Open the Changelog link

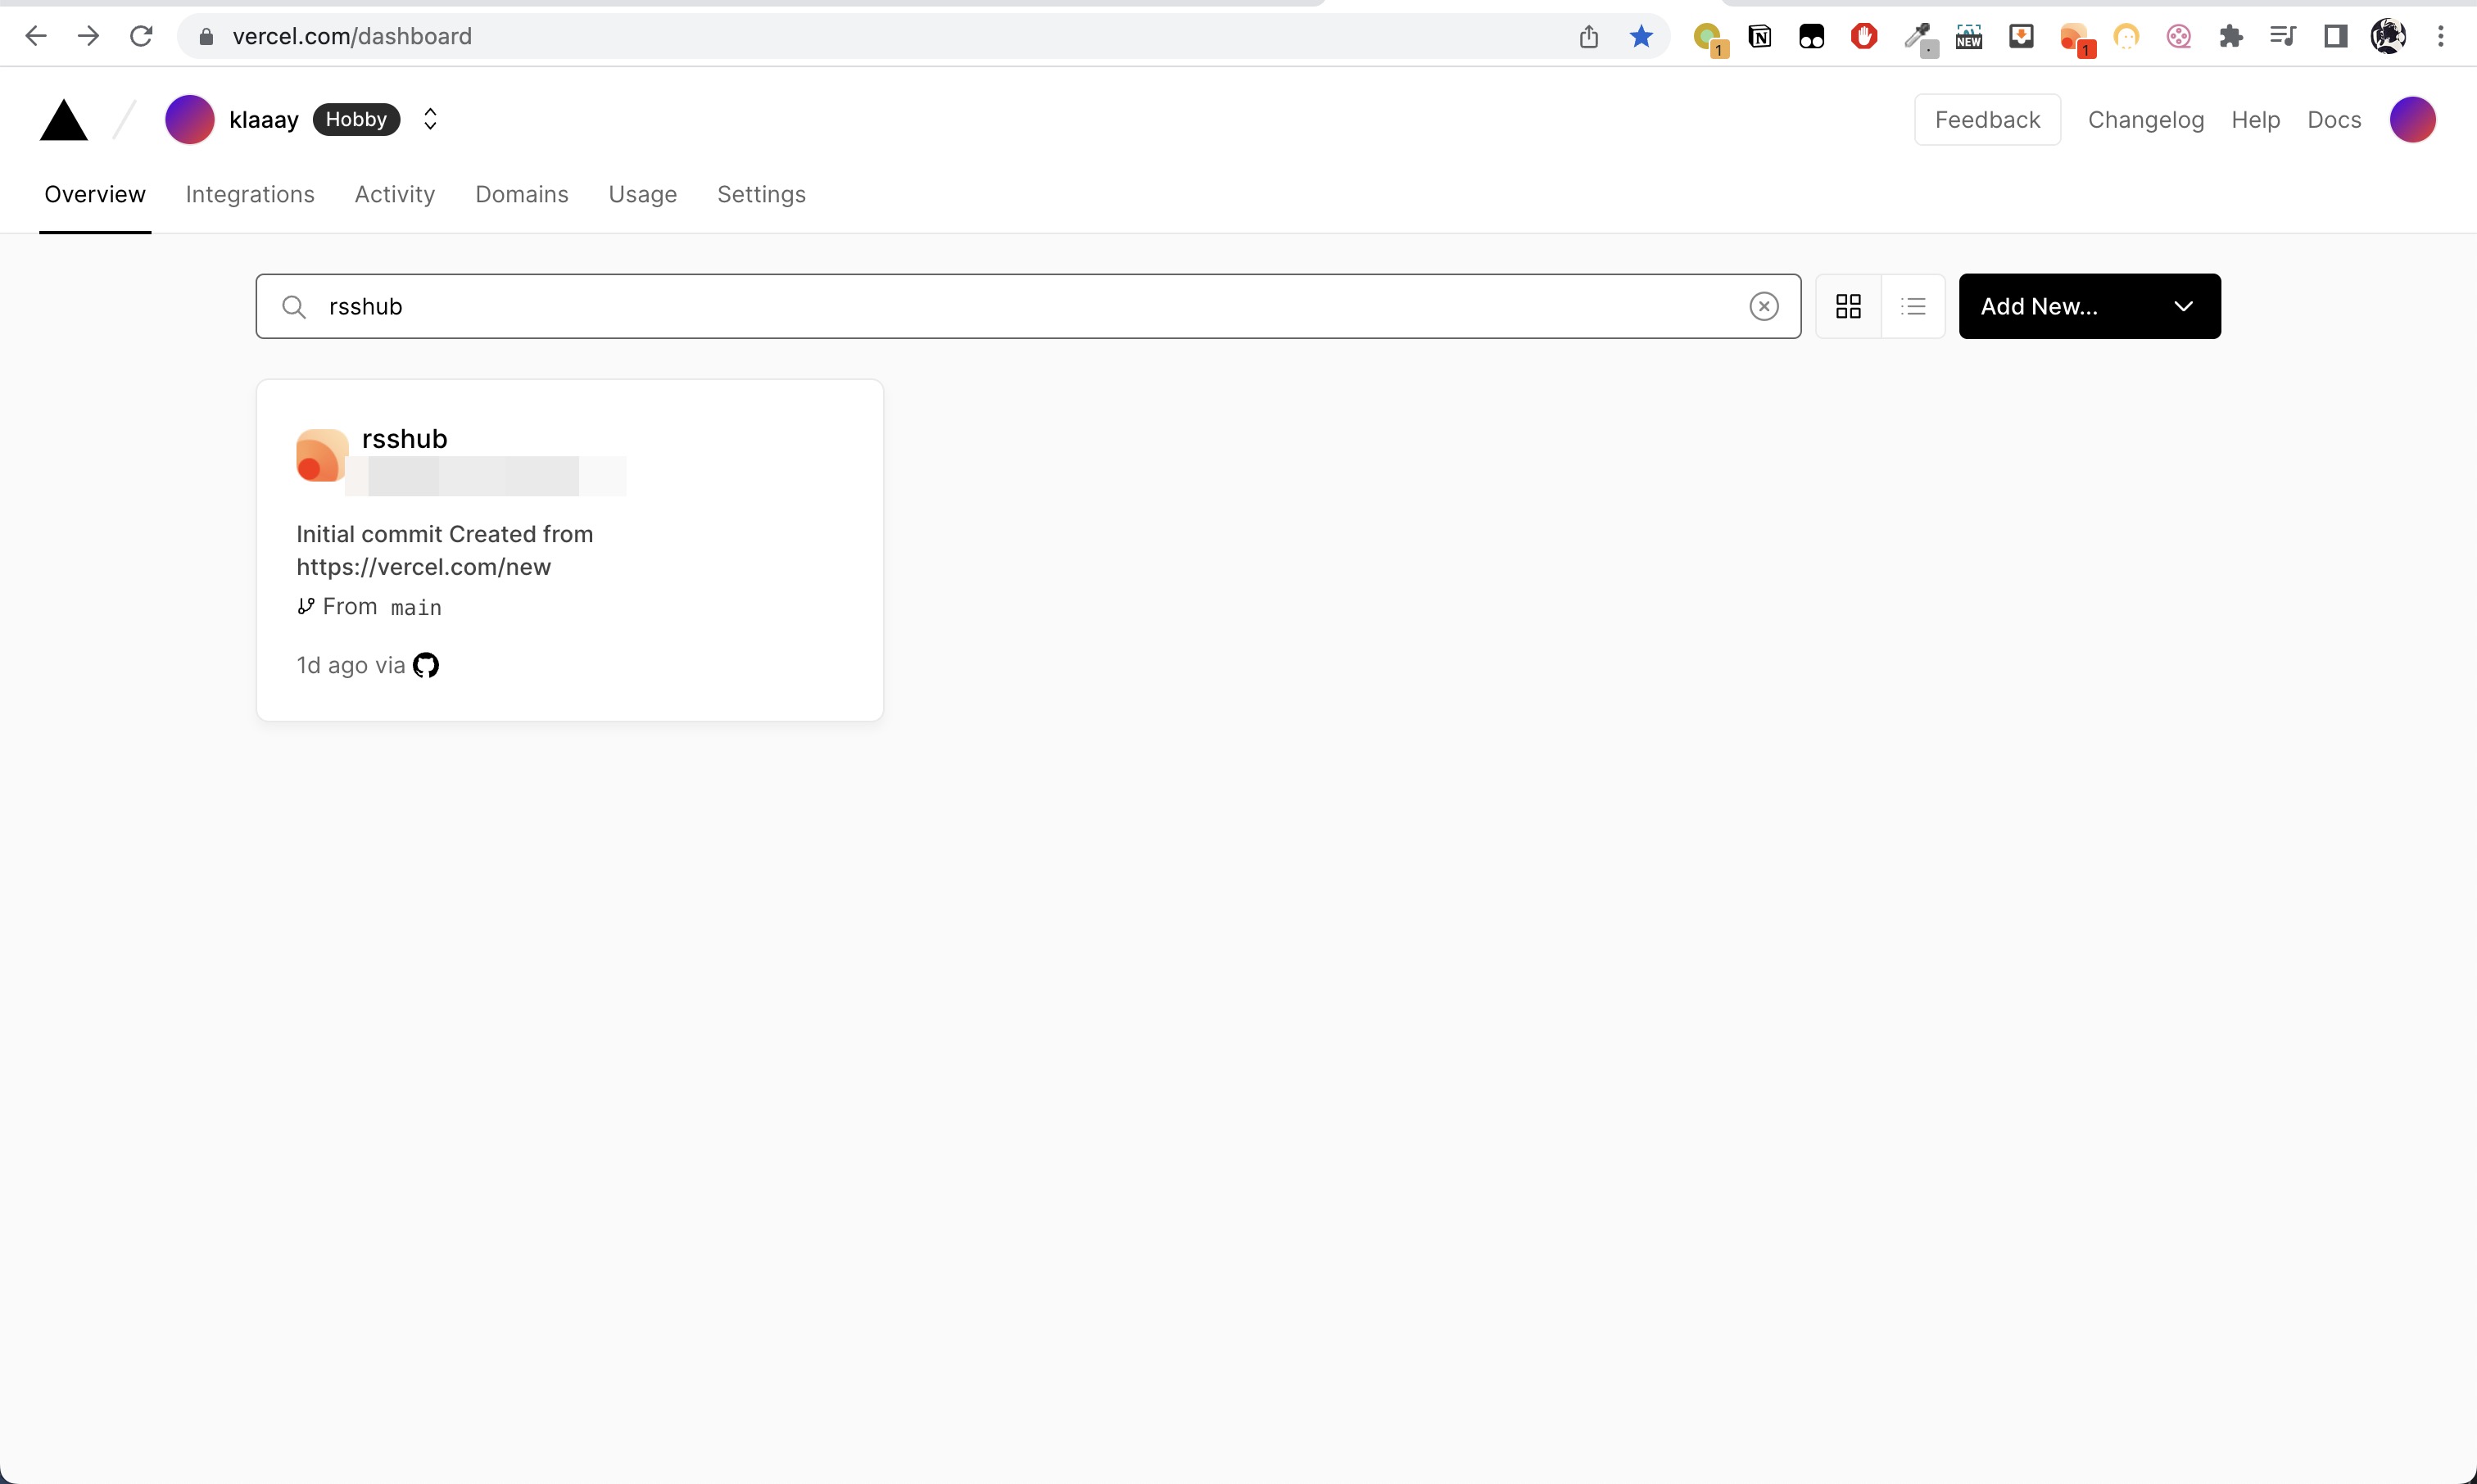tap(2145, 120)
